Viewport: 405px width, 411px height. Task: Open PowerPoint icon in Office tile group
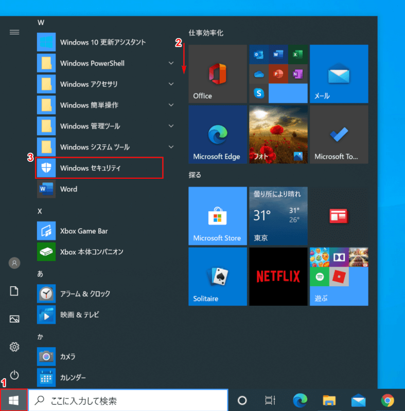278,74
